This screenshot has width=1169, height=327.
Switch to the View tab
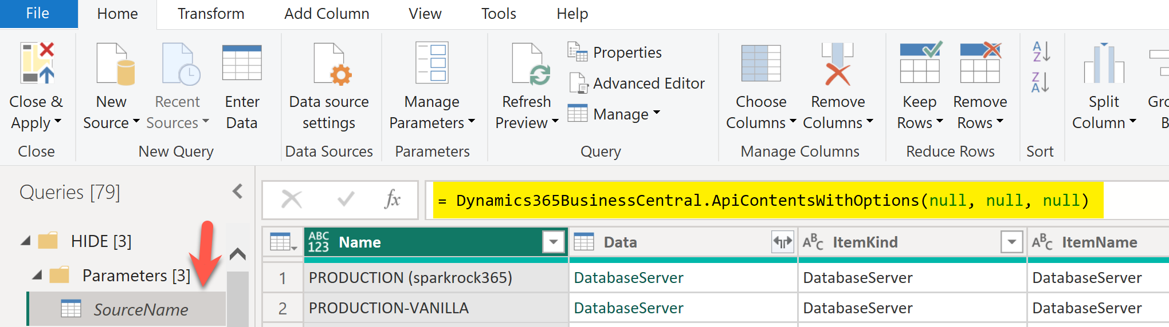tap(425, 14)
